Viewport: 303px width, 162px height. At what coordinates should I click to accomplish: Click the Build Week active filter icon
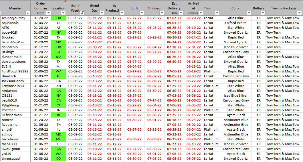(x=82, y=13)
